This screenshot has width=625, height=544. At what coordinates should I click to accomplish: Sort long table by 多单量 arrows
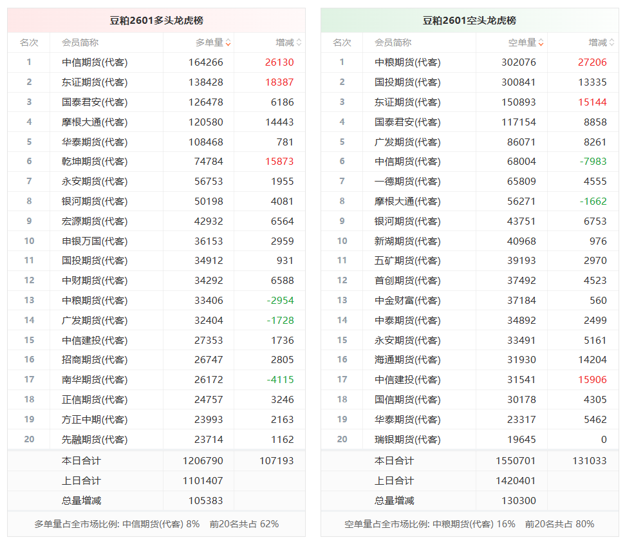228,42
